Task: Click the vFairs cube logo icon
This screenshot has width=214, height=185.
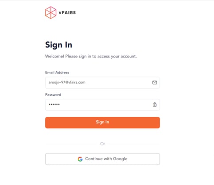Action: (x=51, y=12)
